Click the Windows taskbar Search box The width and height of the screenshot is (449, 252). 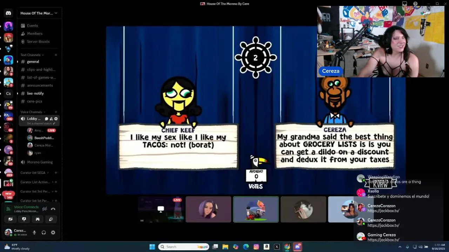tap(184, 247)
